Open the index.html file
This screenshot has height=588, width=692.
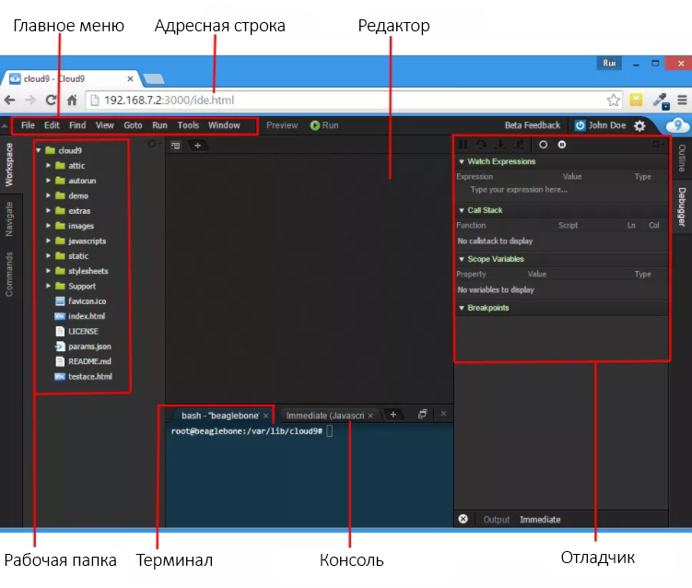pyautogui.click(x=87, y=316)
